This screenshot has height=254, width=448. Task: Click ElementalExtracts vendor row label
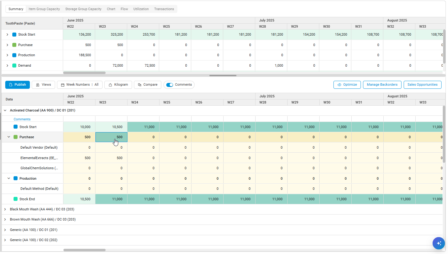click(x=39, y=158)
